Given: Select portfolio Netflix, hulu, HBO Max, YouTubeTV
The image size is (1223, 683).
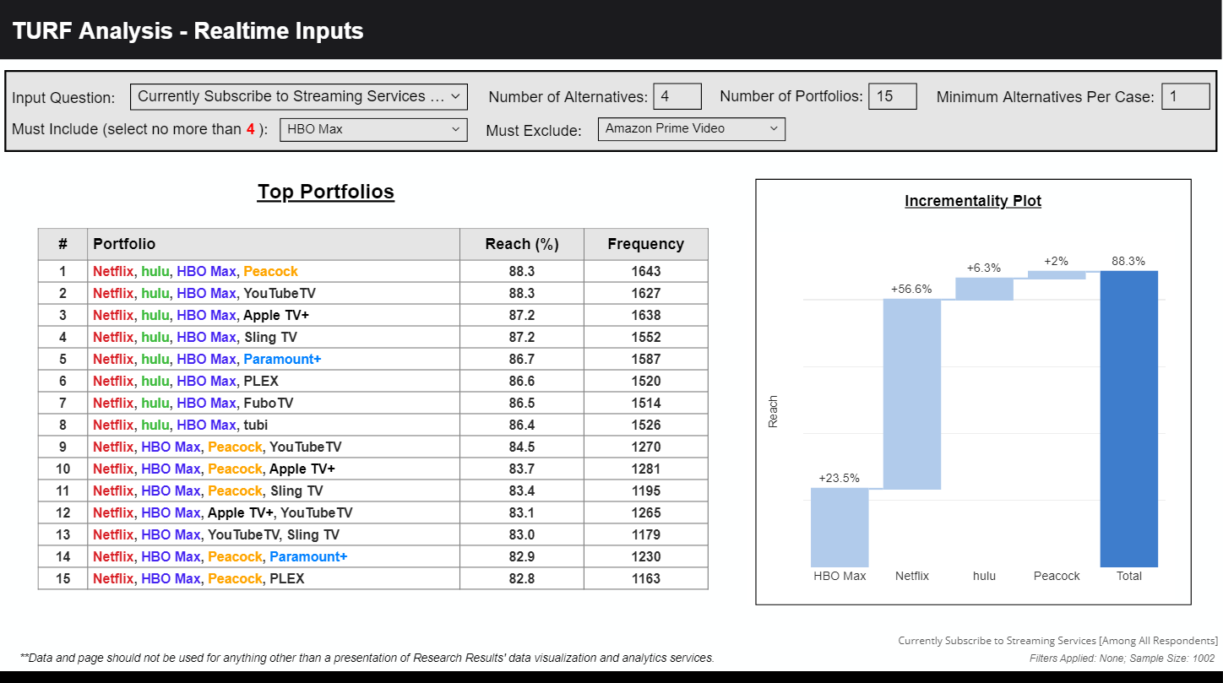Looking at the screenshot, I should tap(373, 293).
